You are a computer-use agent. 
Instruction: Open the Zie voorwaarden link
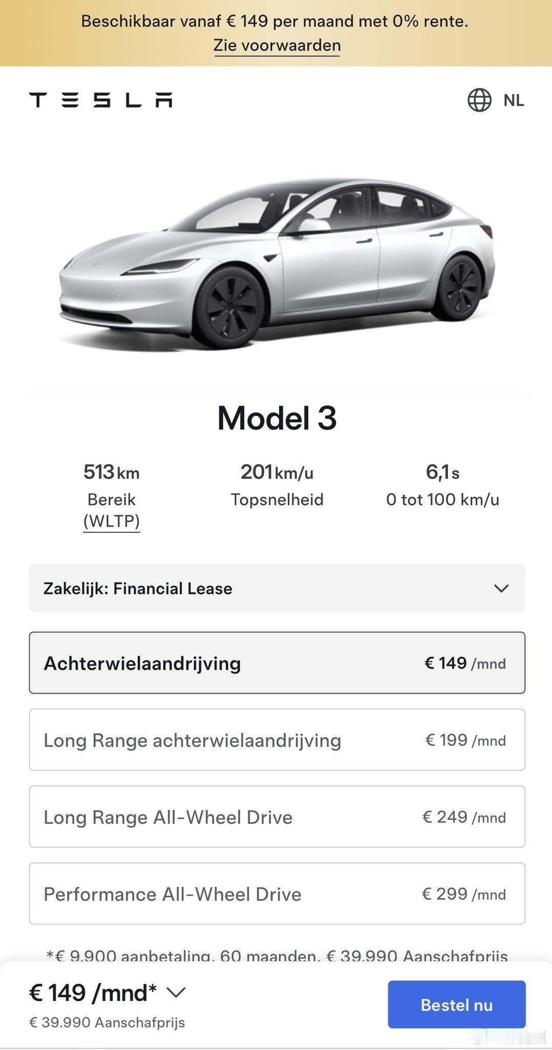tap(277, 45)
